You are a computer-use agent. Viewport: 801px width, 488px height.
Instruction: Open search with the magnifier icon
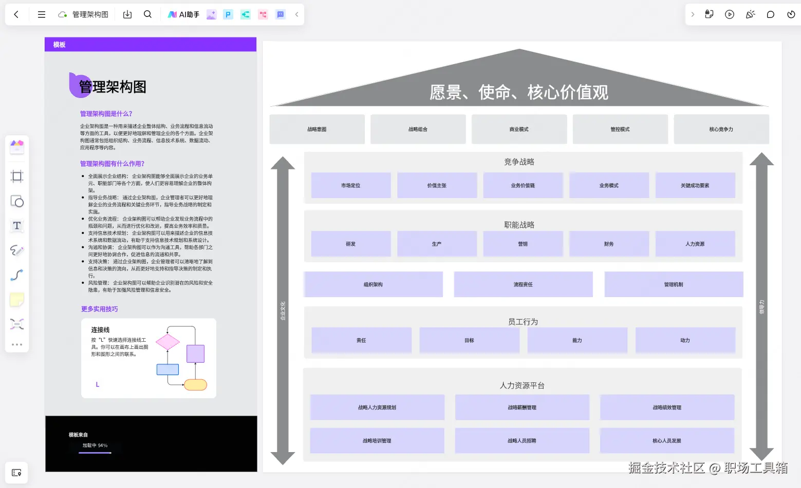point(147,14)
